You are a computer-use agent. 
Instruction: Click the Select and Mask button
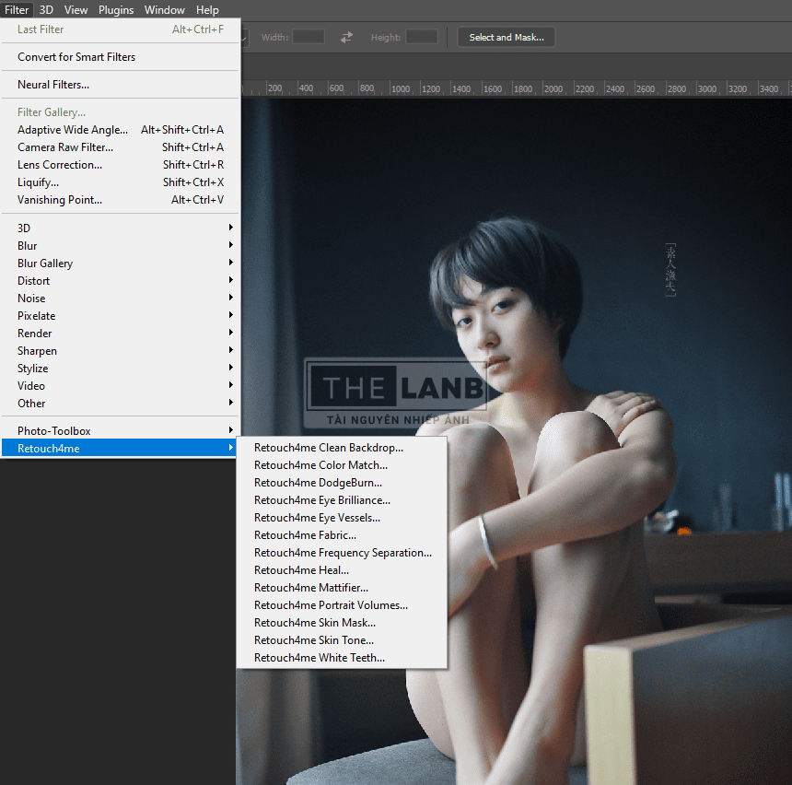tap(507, 38)
